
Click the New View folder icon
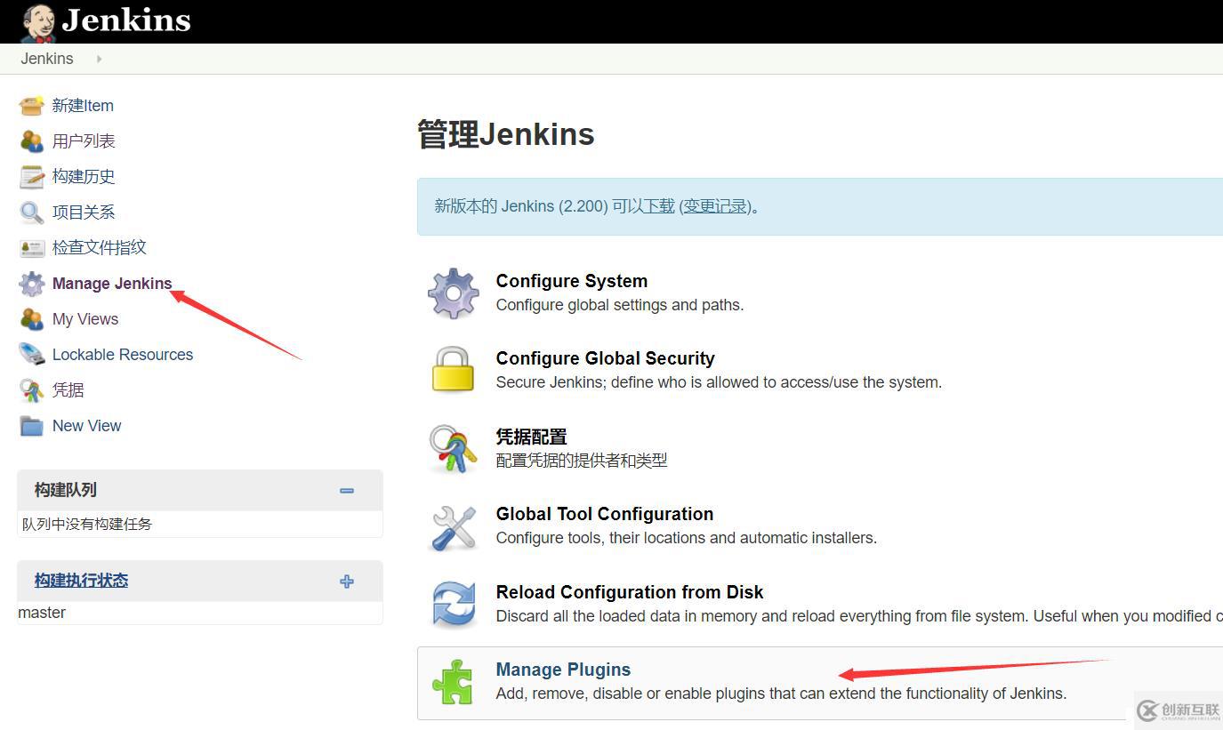click(32, 426)
